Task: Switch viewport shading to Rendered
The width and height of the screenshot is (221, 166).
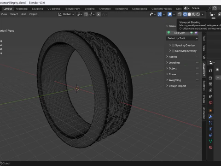Action: [x=198, y=14]
